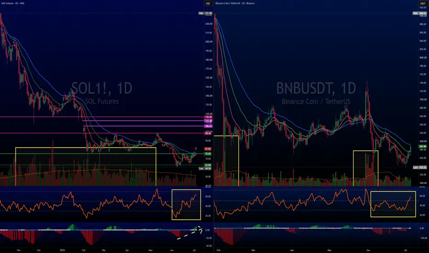Select the 63.00 green price line label
The height and width of the screenshot is (253, 429).
[x=208, y=165]
